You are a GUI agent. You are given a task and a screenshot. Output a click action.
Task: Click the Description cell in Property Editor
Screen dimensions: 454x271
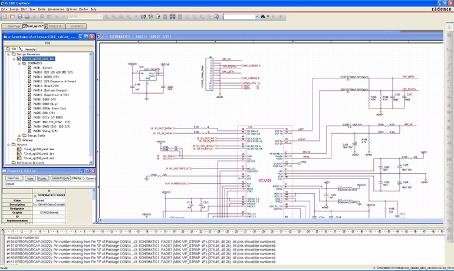coord(49,204)
